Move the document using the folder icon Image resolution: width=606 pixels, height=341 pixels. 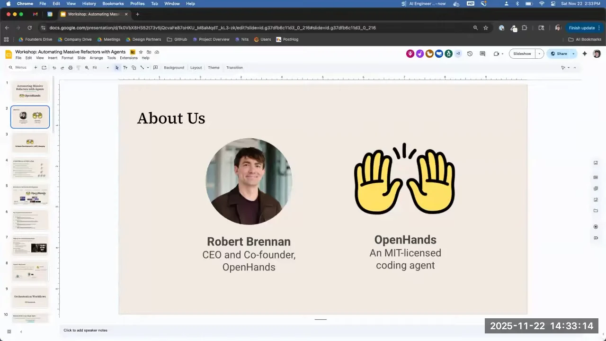(149, 52)
